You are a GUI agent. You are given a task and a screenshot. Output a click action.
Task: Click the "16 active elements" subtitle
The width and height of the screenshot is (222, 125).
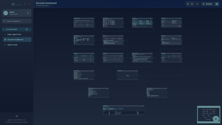[42, 6]
